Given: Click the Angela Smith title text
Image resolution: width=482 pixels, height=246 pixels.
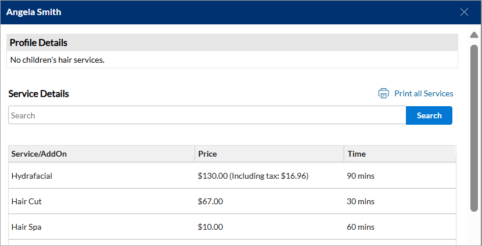Looking at the screenshot, I should point(34,12).
